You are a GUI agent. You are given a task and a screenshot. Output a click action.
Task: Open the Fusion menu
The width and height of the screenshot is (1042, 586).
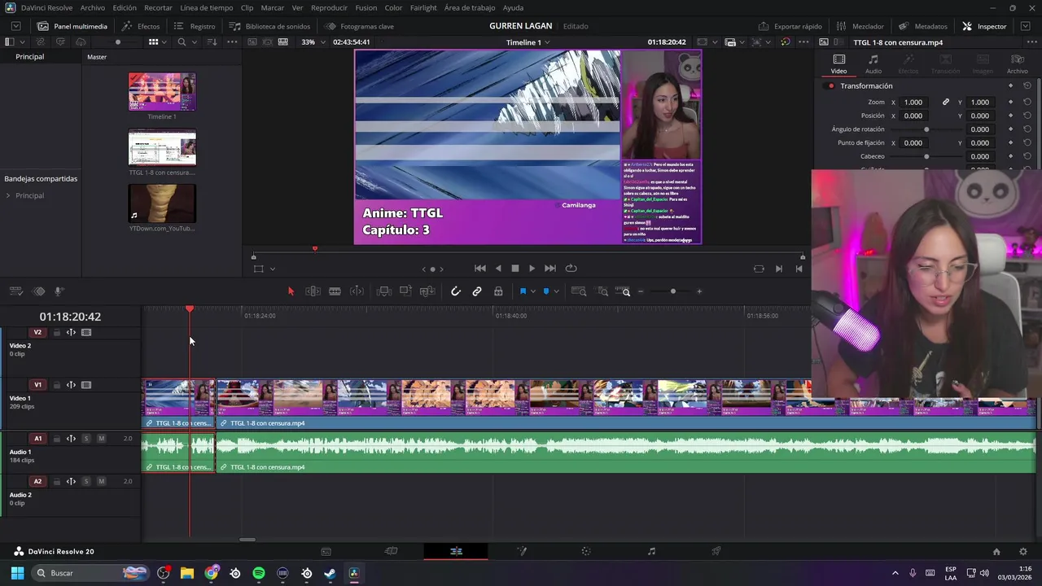366,7
